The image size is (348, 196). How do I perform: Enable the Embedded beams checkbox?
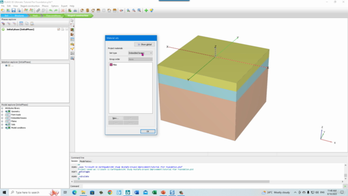coord(9,118)
